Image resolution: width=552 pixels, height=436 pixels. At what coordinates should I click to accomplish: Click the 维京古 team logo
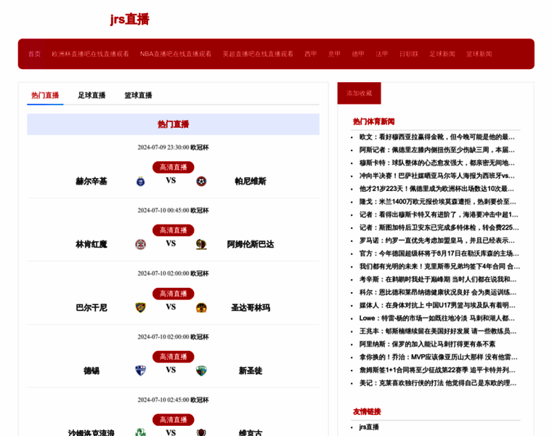(201, 432)
